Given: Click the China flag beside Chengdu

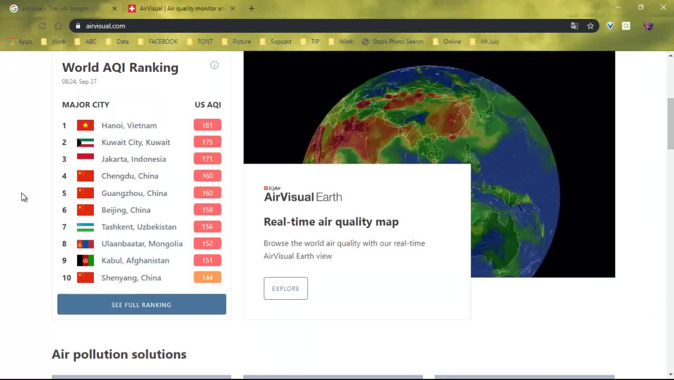Looking at the screenshot, I should pyautogui.click(x=85, y=176).
